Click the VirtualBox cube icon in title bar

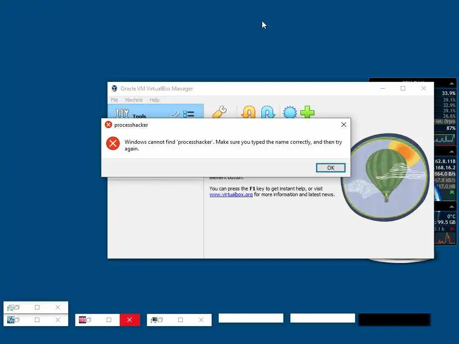pyautogui.click(x=114, y=88)
